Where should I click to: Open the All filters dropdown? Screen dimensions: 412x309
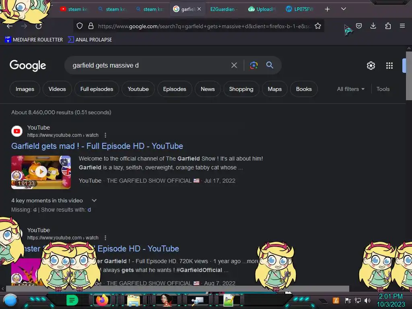(x=350, y=89)
